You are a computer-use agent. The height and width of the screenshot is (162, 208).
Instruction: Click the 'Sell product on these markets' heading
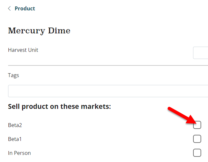pyautogui.click(x=59, y=106)
